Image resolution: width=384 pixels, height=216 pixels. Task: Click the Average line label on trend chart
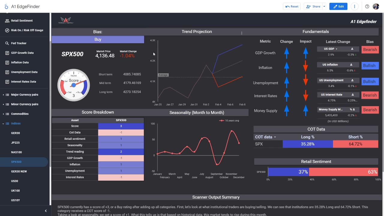point(163,75)
